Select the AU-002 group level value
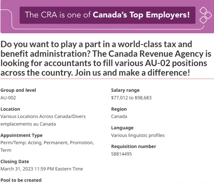This screenshot has width=214, height=185. (x=8, y=97)
